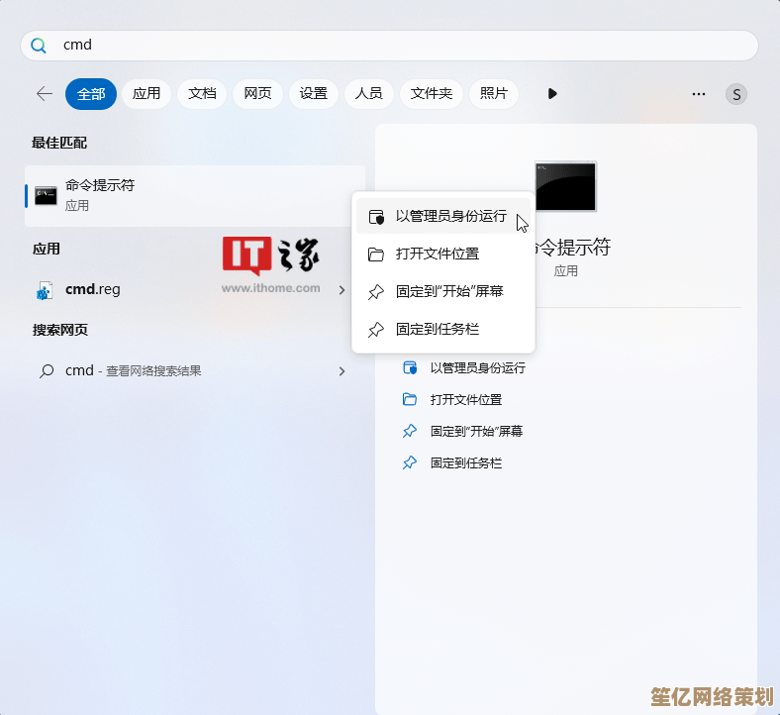Show more filter tabs with play arrow

[x=552, y=93]
